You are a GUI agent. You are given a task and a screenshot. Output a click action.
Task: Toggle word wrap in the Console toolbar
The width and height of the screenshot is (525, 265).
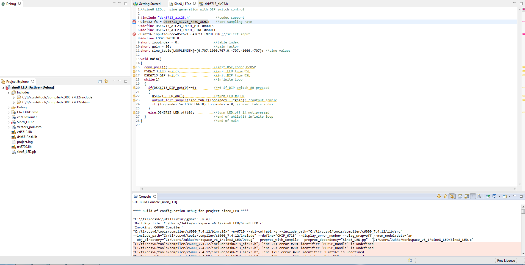(473, 196)
